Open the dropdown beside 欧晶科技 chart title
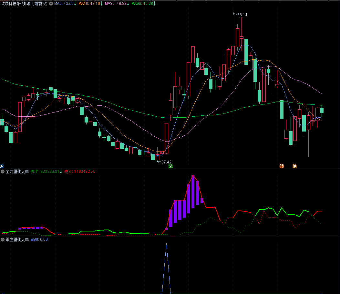This screenshot has width=340, height=294. [x=51, y=4]
